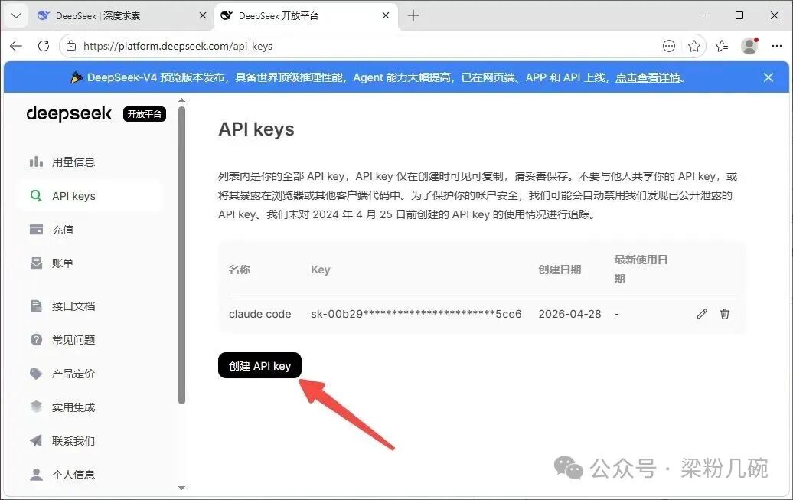Open the 实用集成 sidebar item
This screenshot has height=500, width=793.
[89, 407]
